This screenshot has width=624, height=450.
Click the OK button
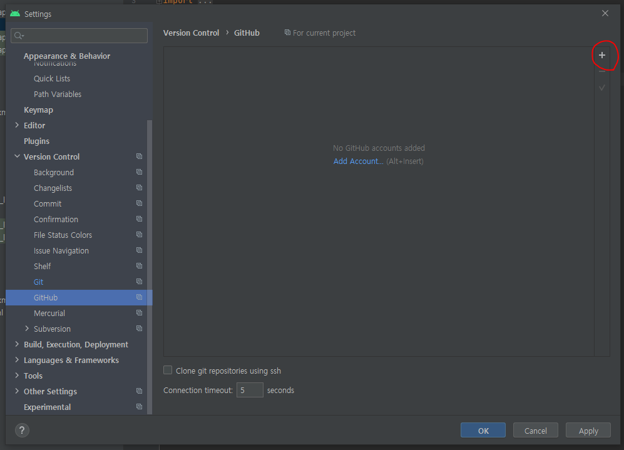(x=483, y=431)
